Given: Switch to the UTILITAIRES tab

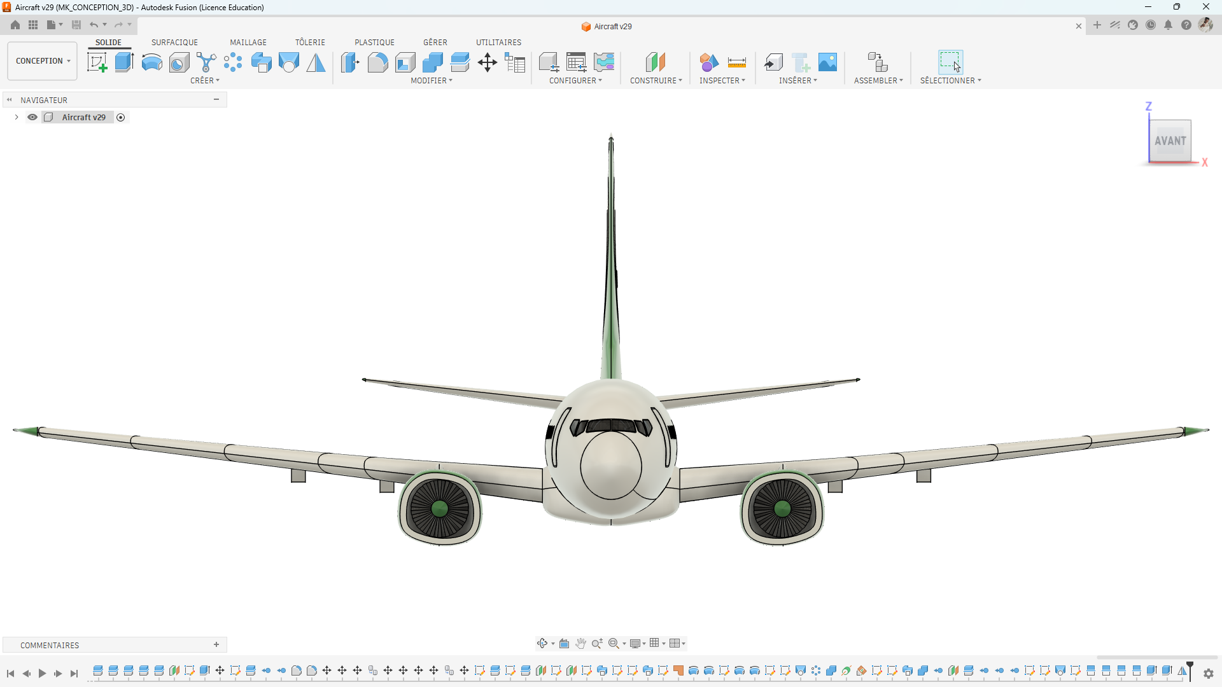Looking at the screenshot, I should [498, 43].
